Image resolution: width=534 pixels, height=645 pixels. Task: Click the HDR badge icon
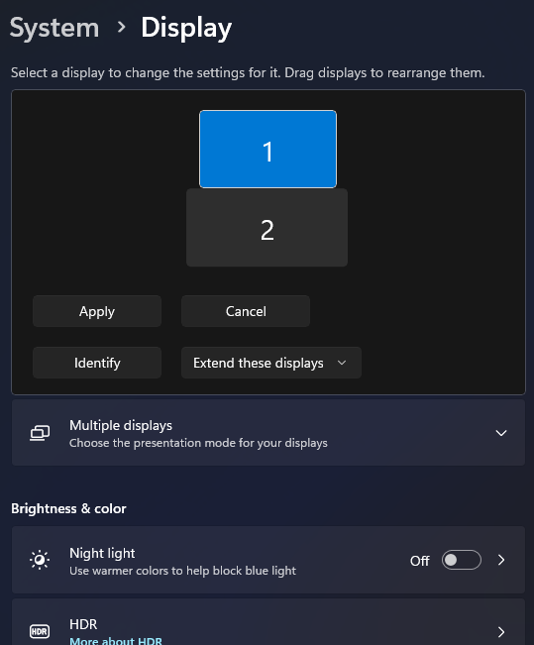(x=40, y=631)
